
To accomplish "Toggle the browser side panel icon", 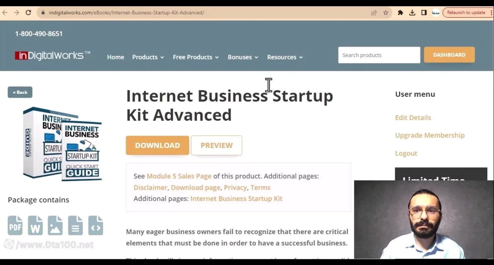I will coord(424,12).
